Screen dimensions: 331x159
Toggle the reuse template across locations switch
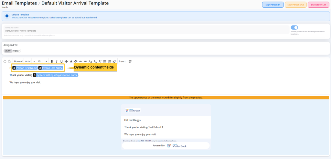(x=294, y=28)
